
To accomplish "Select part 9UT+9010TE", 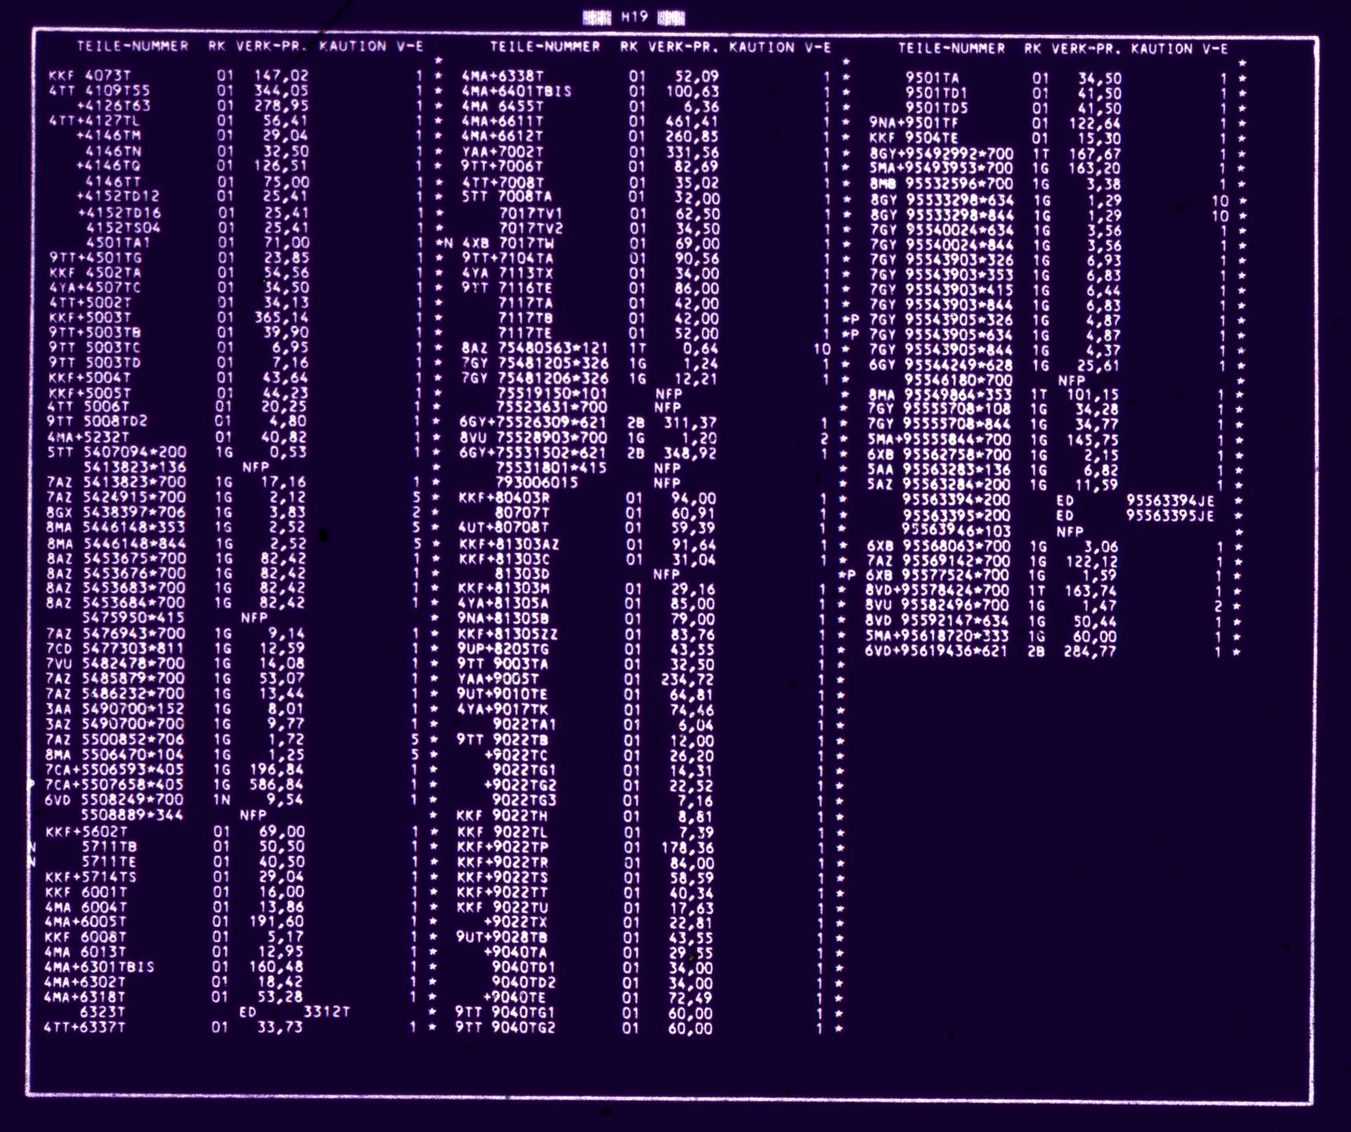I will [503, 694].
